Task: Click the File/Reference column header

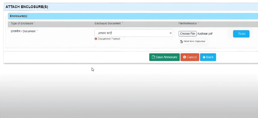Action: pyautogui.click(x=187, y=23)
